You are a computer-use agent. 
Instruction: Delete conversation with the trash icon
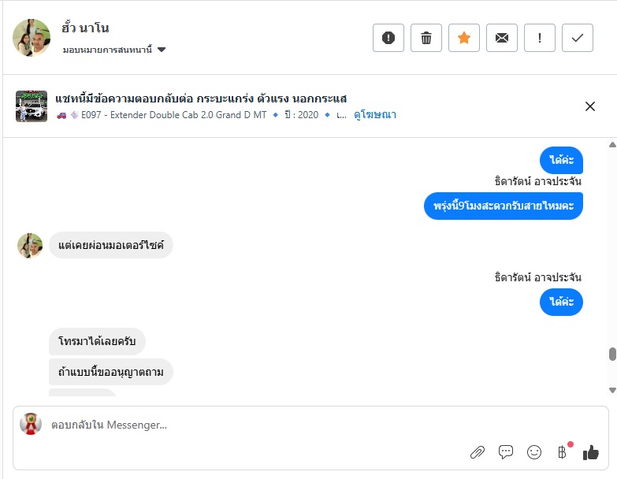(x=426, y=38)
